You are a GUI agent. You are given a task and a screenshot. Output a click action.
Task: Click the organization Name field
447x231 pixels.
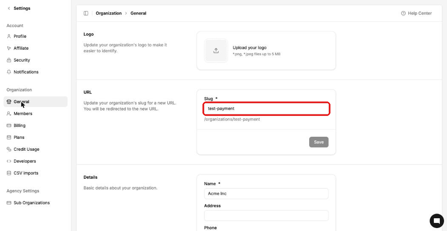point(266,194)
